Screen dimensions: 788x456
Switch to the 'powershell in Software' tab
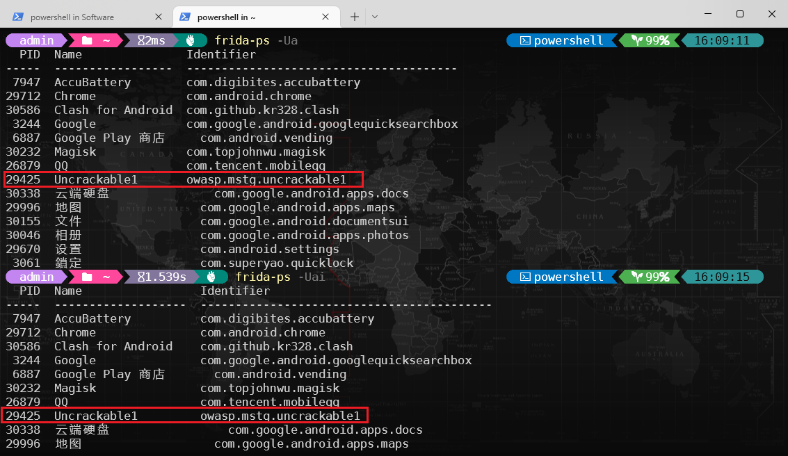(86, 17)
